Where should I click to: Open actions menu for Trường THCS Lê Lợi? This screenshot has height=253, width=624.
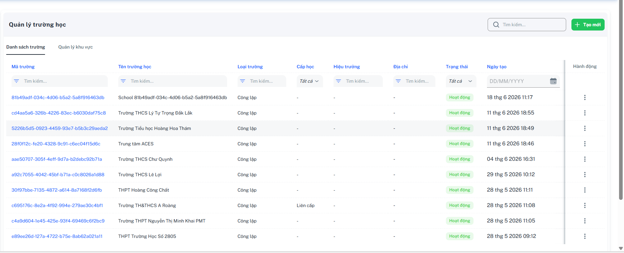pos(585,175)
